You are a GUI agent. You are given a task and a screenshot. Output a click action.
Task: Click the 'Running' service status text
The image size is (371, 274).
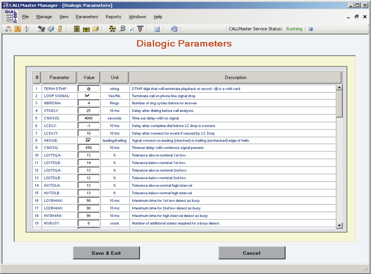point(294,29)
